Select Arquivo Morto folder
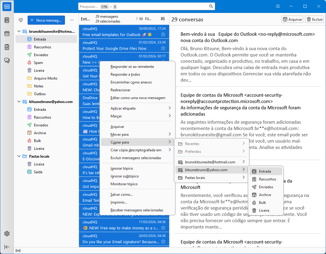 coord(46,78)
